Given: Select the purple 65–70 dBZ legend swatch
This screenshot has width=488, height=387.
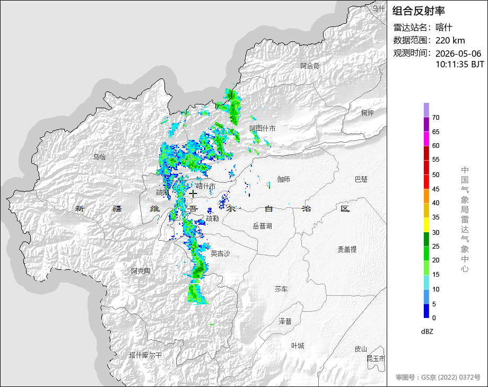Looking at the screenshot, I should tap(426, 124).
